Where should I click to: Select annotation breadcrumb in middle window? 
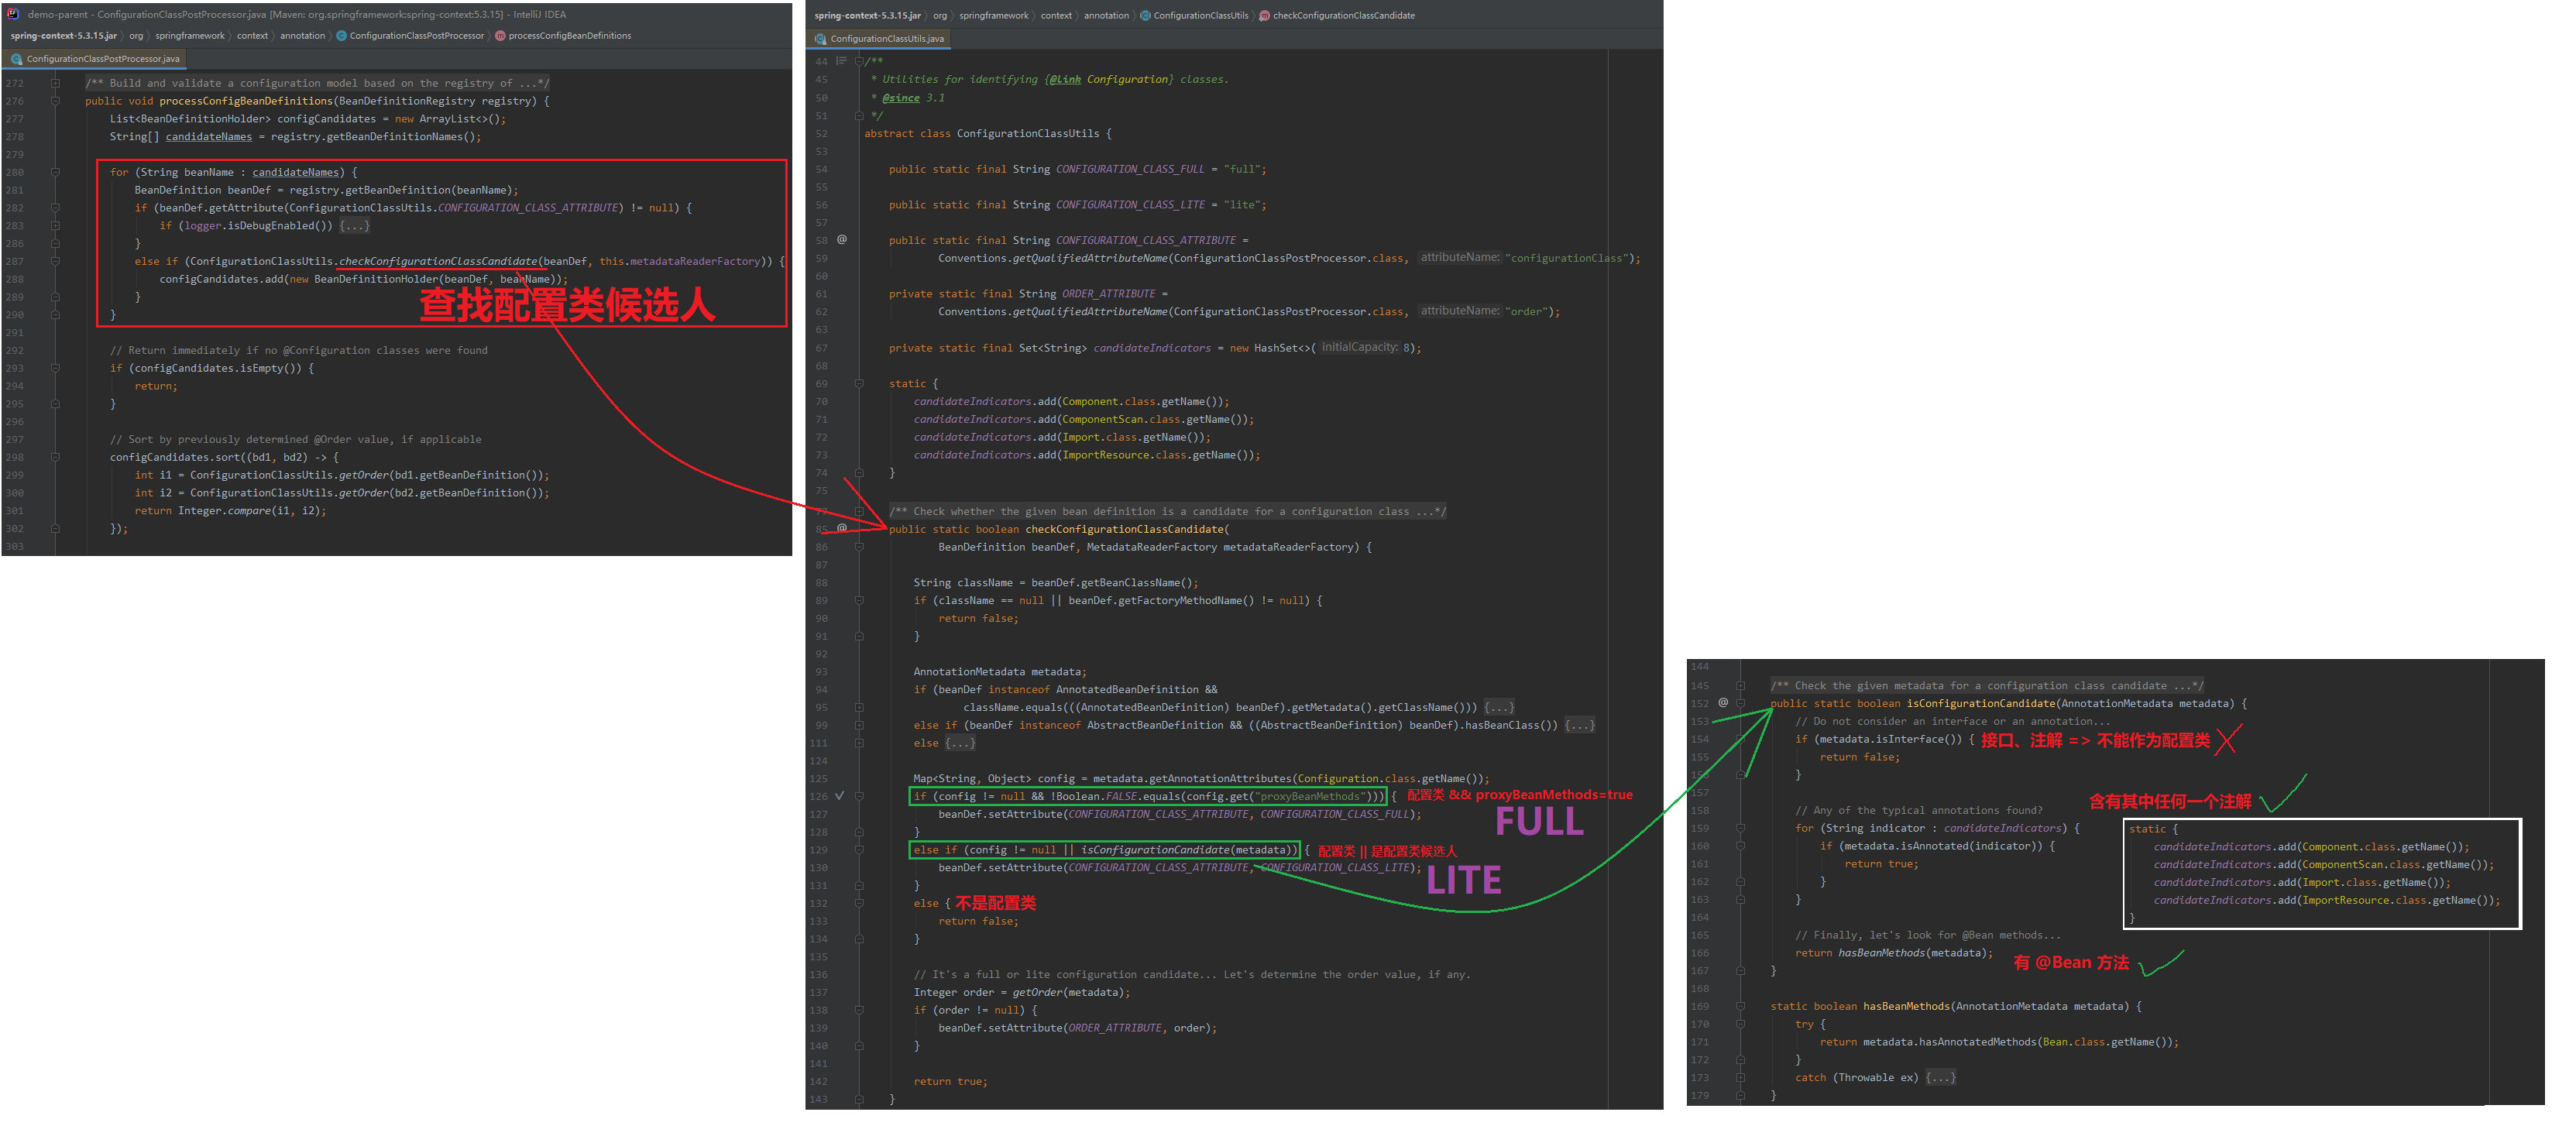coord(1106,16)
